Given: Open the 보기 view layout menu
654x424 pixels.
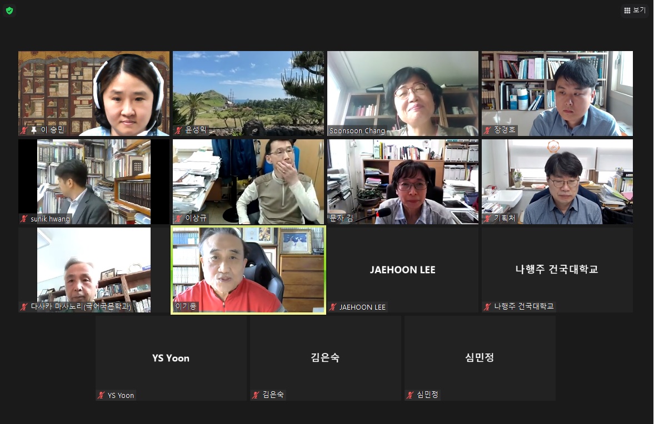Looking at the screenshot, I should pos(635,10).
